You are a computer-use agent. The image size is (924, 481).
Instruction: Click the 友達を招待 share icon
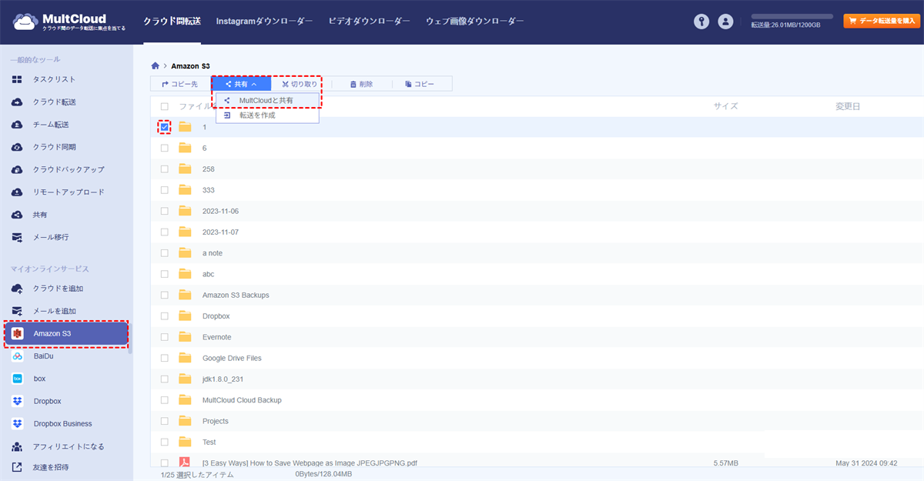pyautogui.click(x=17, y=467)
